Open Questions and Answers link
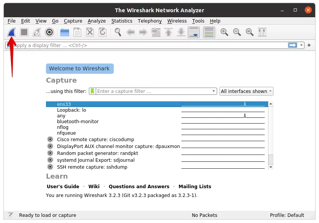 pyautogui.click(x=139, y=186)
